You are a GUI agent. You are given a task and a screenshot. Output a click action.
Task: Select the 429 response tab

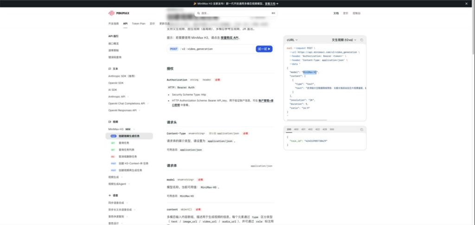click(325, 129)
